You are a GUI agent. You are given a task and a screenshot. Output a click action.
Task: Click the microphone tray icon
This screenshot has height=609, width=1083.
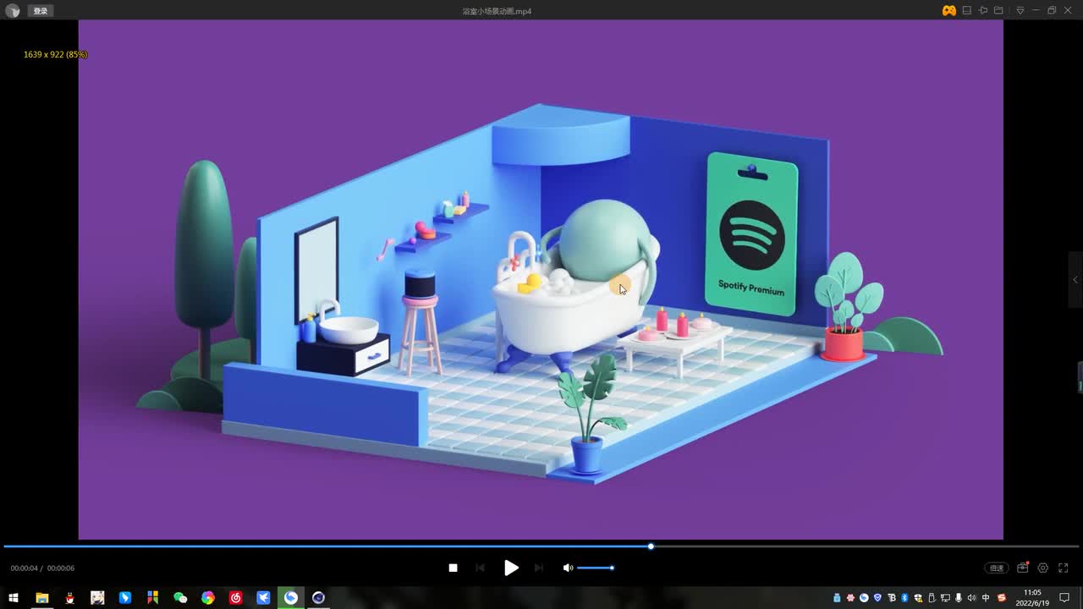958,598
